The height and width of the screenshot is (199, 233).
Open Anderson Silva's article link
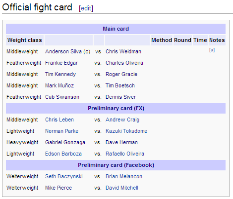[x=63, y=51]
